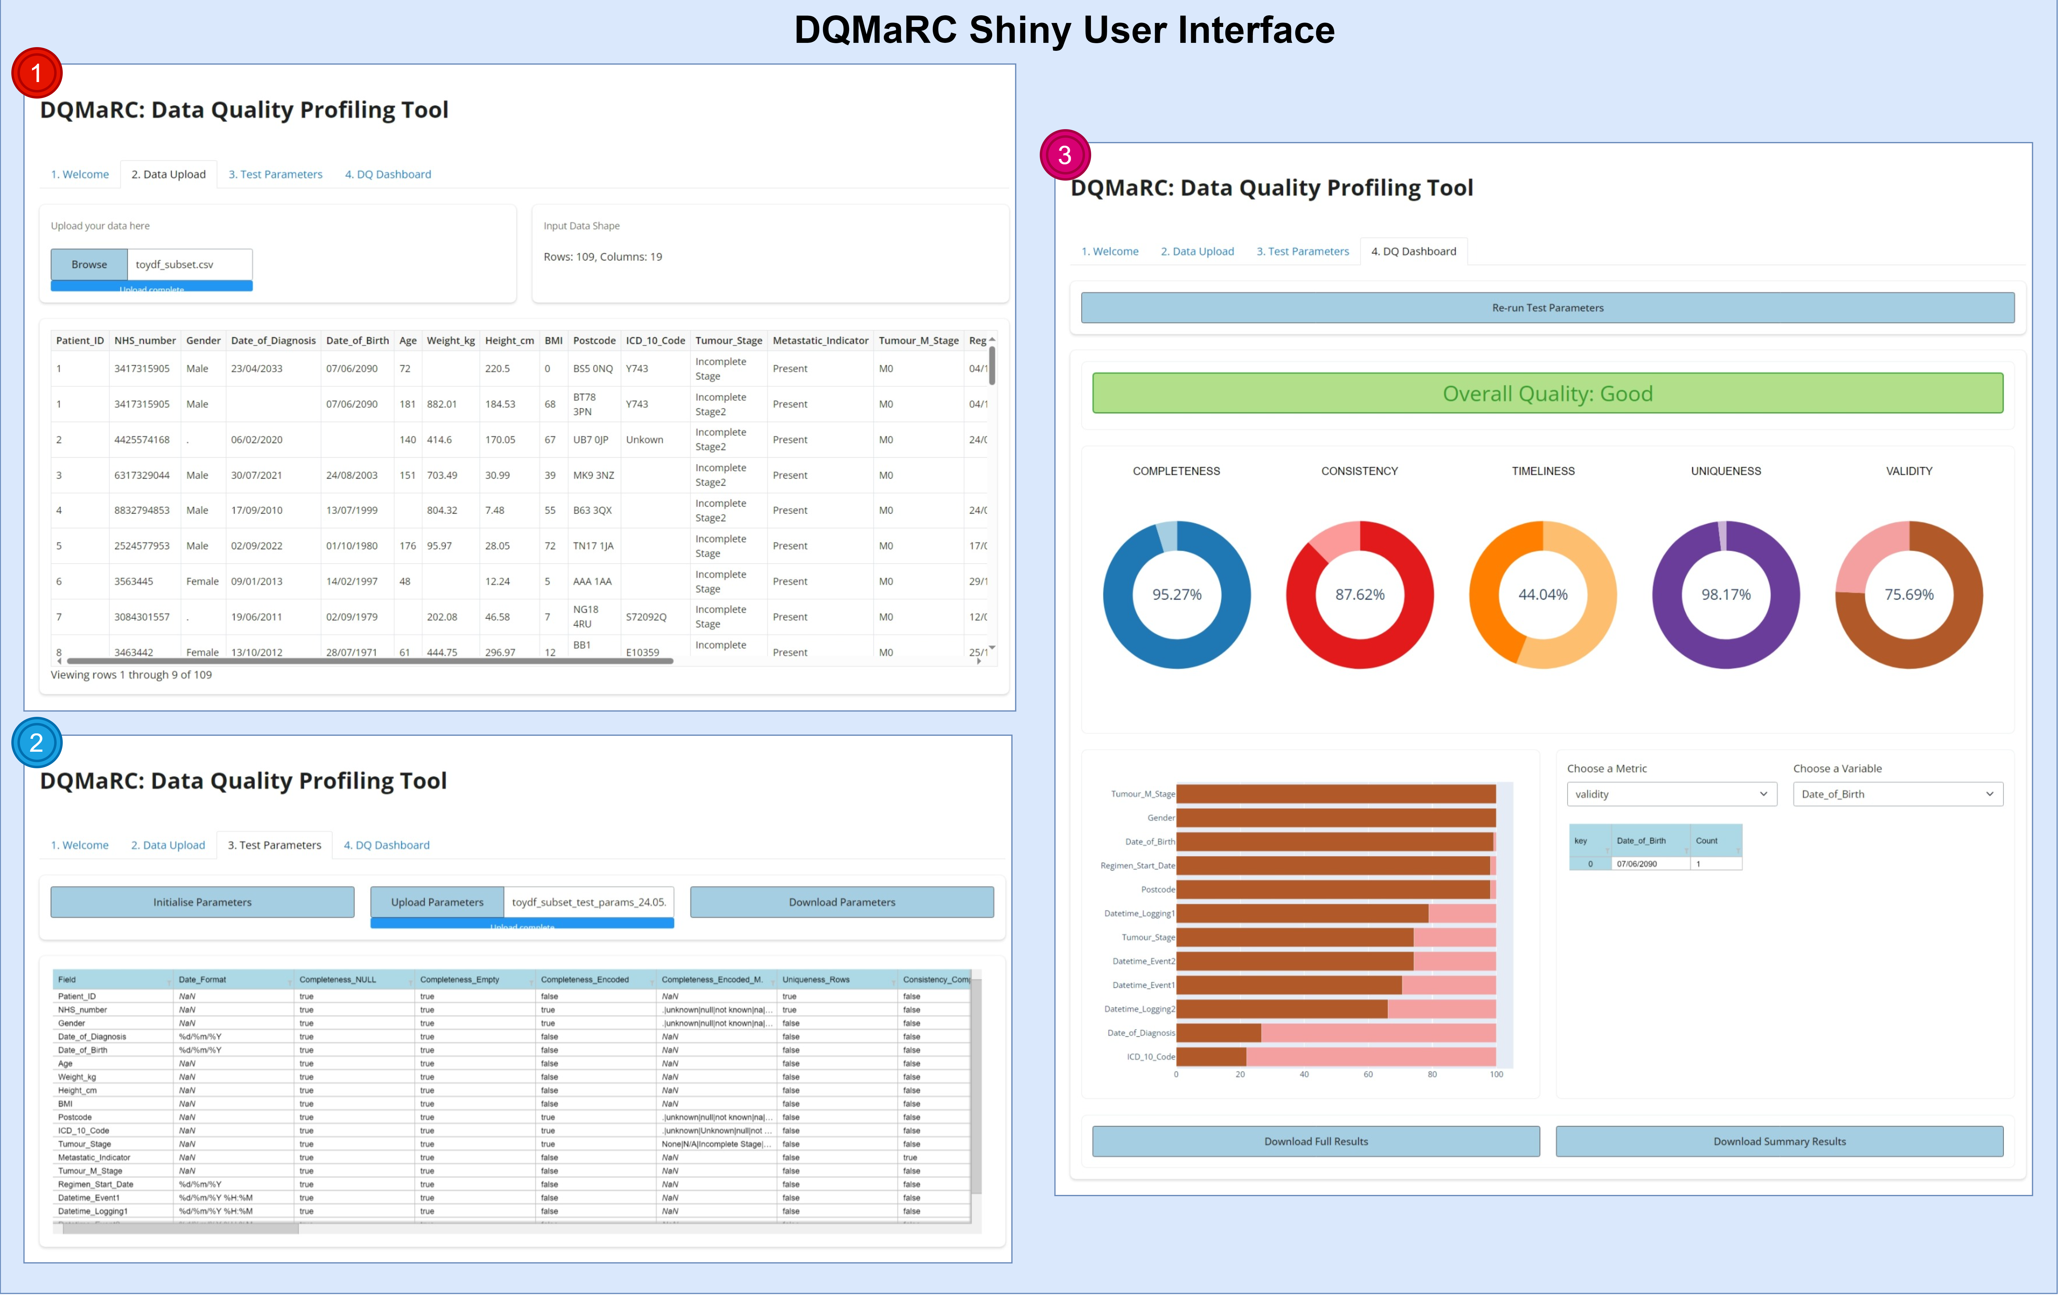This screenshot has width=2059, height=1295.
Task: Open the Choose a Metric dropdown showing validity
Action: coord(1672,794)
